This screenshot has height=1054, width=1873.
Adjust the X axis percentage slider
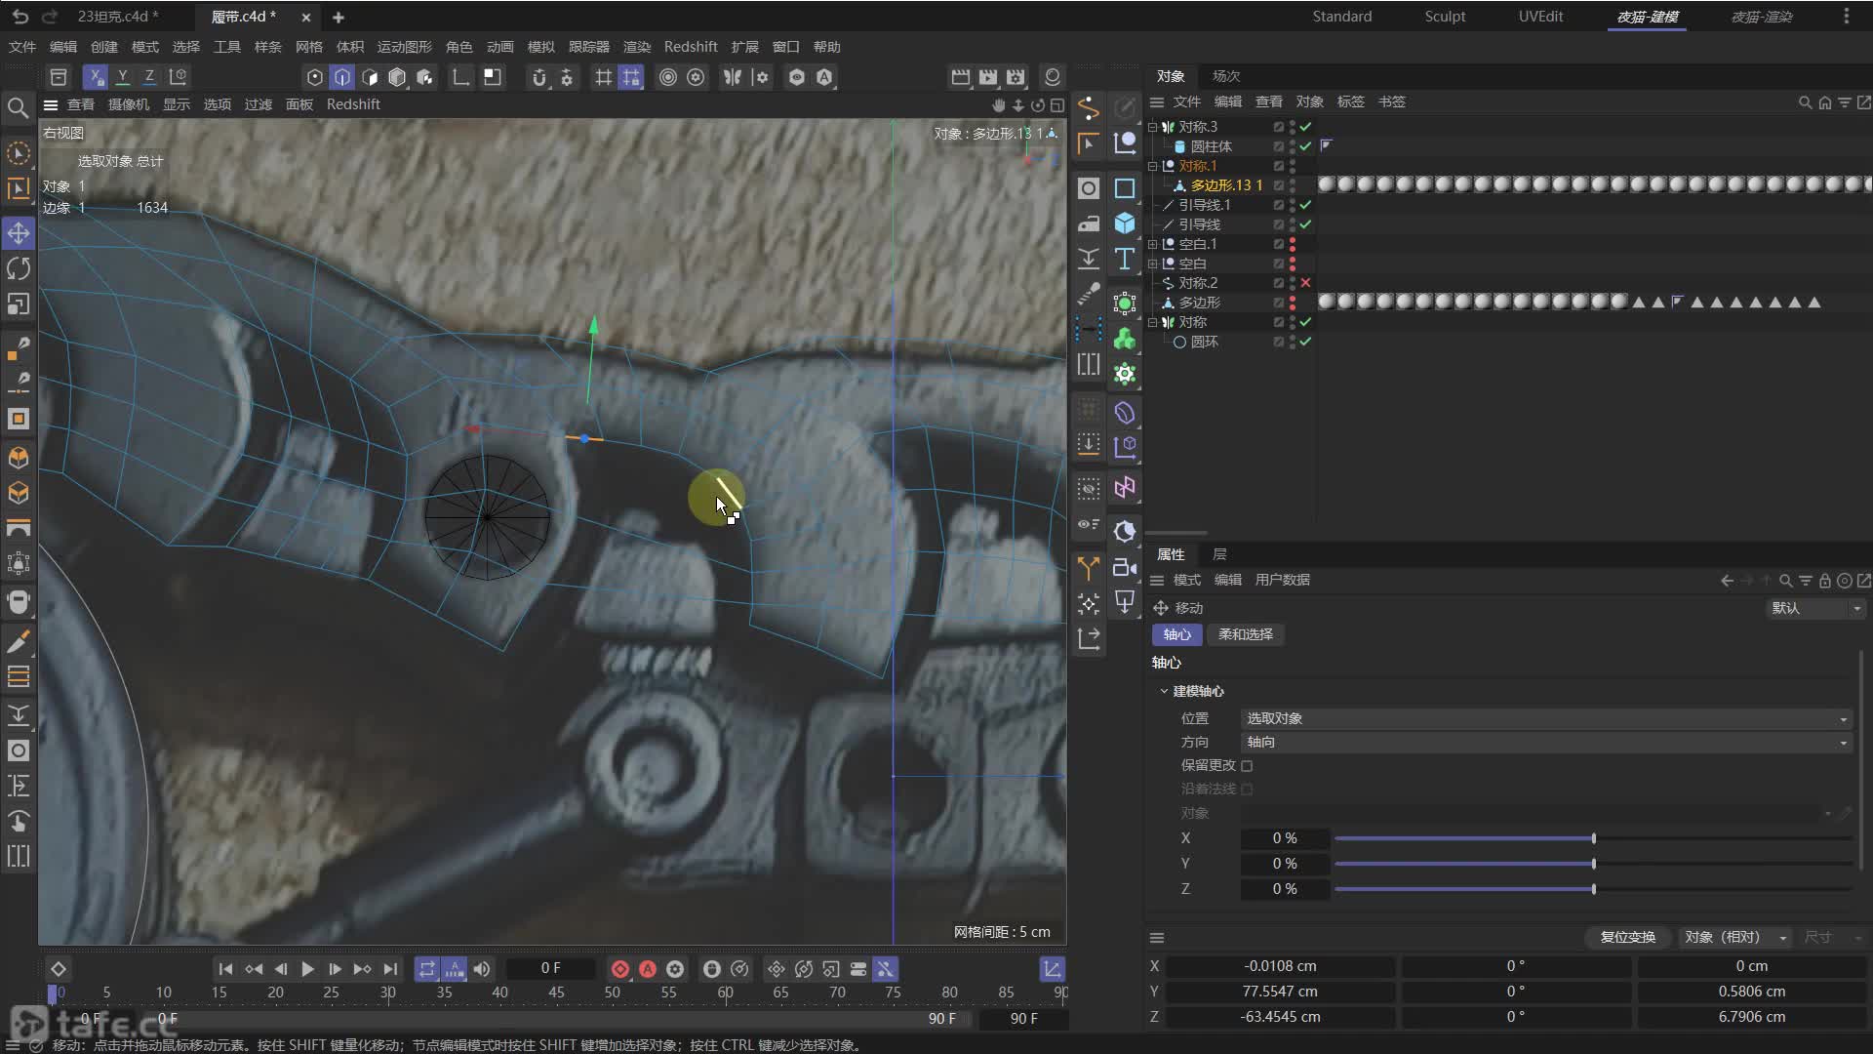(1593, 838)
